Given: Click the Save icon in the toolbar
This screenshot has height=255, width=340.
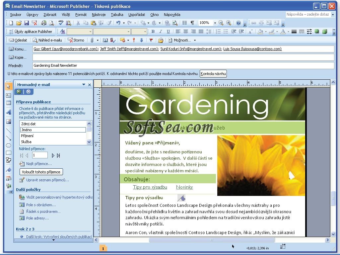Looking at the screenshot, I should pos(26,23).
